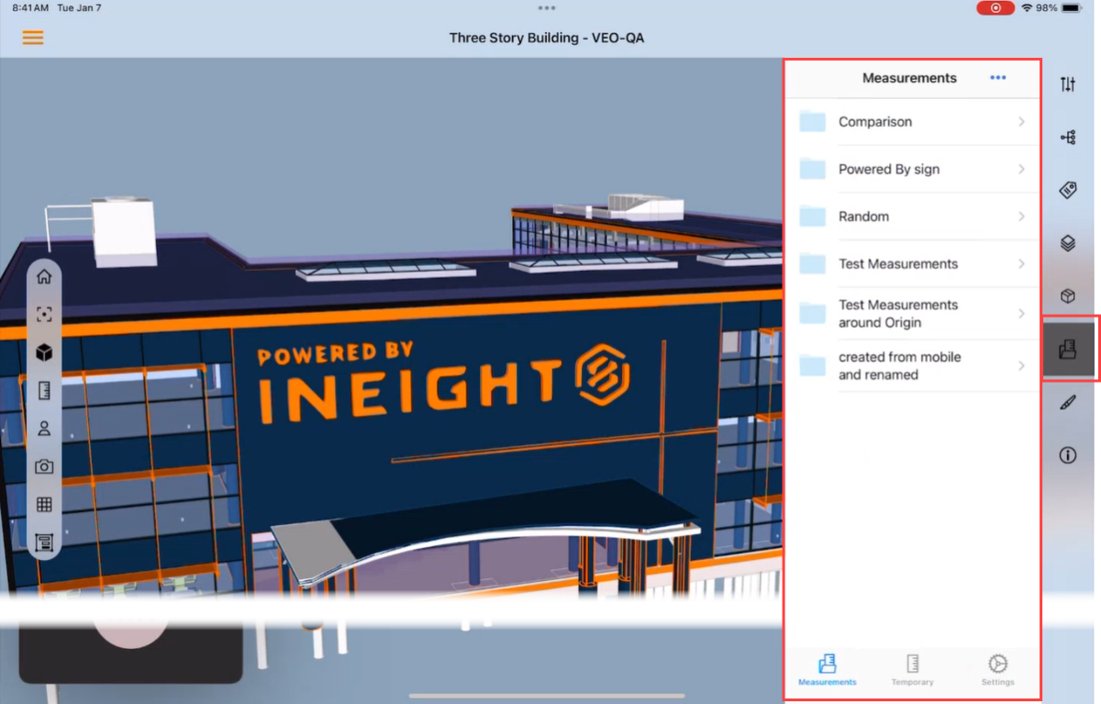1101x704 pixels.
Task: Tap the Measurements panel heading
Action: point(909,78)
